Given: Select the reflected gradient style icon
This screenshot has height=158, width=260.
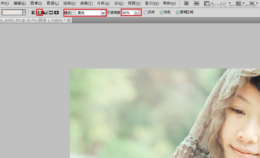Looking at the screenshot, I should click(51, 12).
